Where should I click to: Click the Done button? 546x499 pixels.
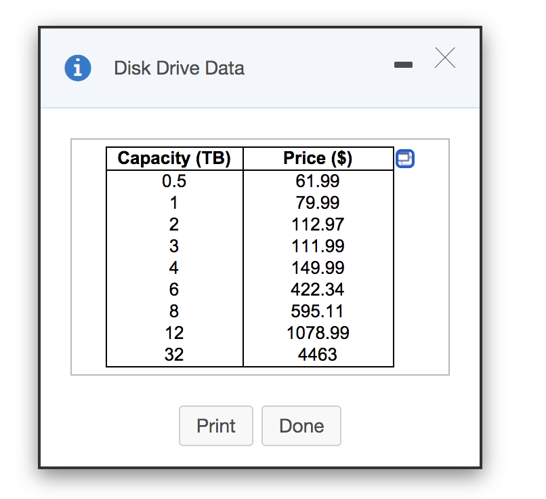pos(301,426)
